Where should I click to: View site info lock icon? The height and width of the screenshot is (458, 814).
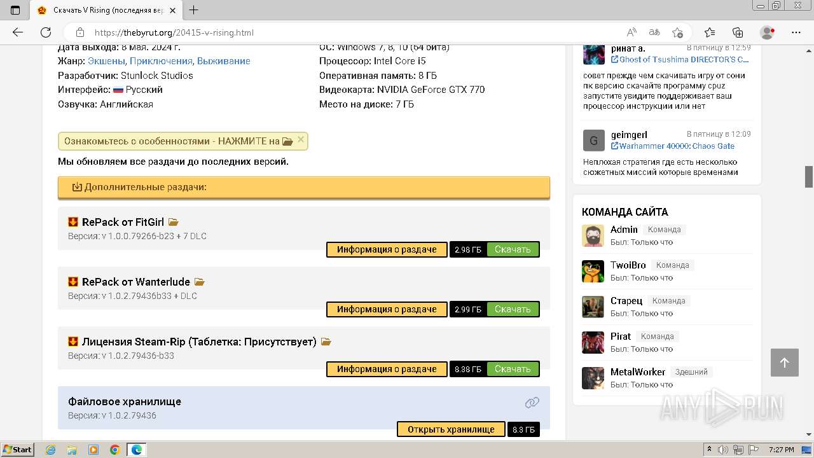click(x=80, y=32)
